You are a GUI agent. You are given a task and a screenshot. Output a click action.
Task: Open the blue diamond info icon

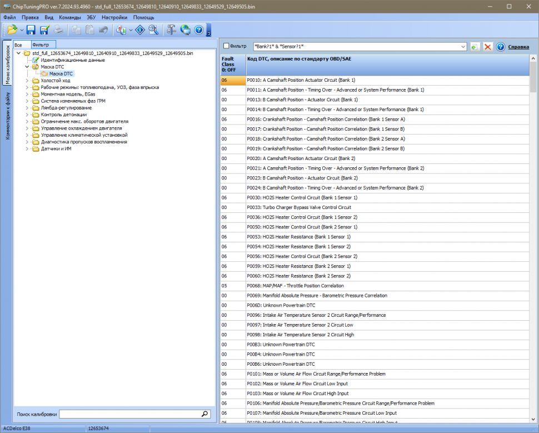(140, 30)
